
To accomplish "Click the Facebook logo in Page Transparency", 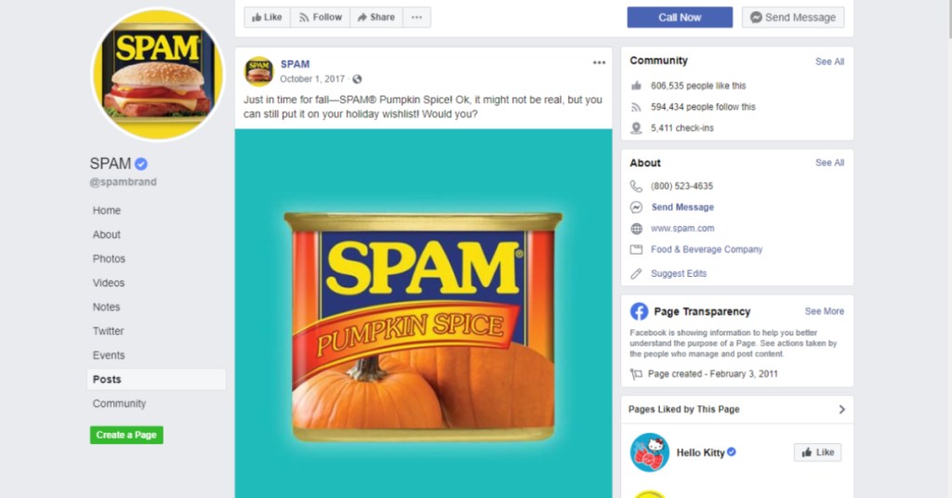I will [x=639, y=311].
